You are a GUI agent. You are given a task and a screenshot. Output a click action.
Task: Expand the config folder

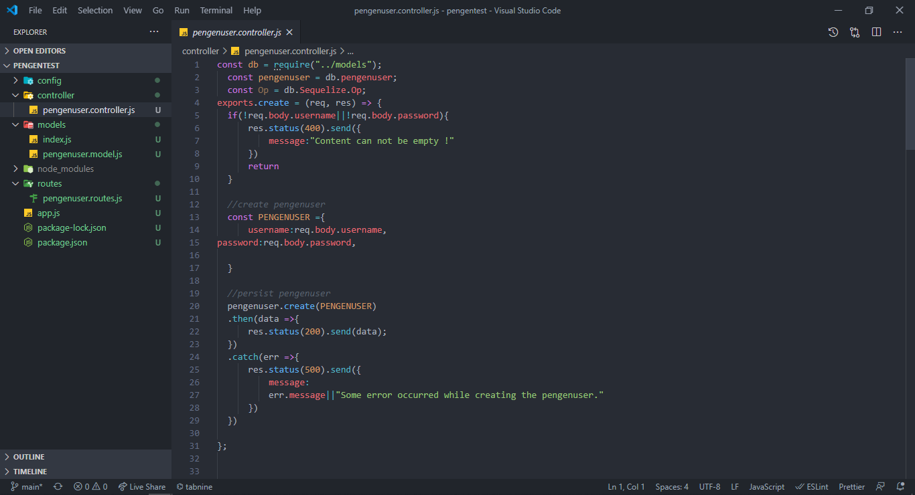pyautogui.click(x=86, y=80)
